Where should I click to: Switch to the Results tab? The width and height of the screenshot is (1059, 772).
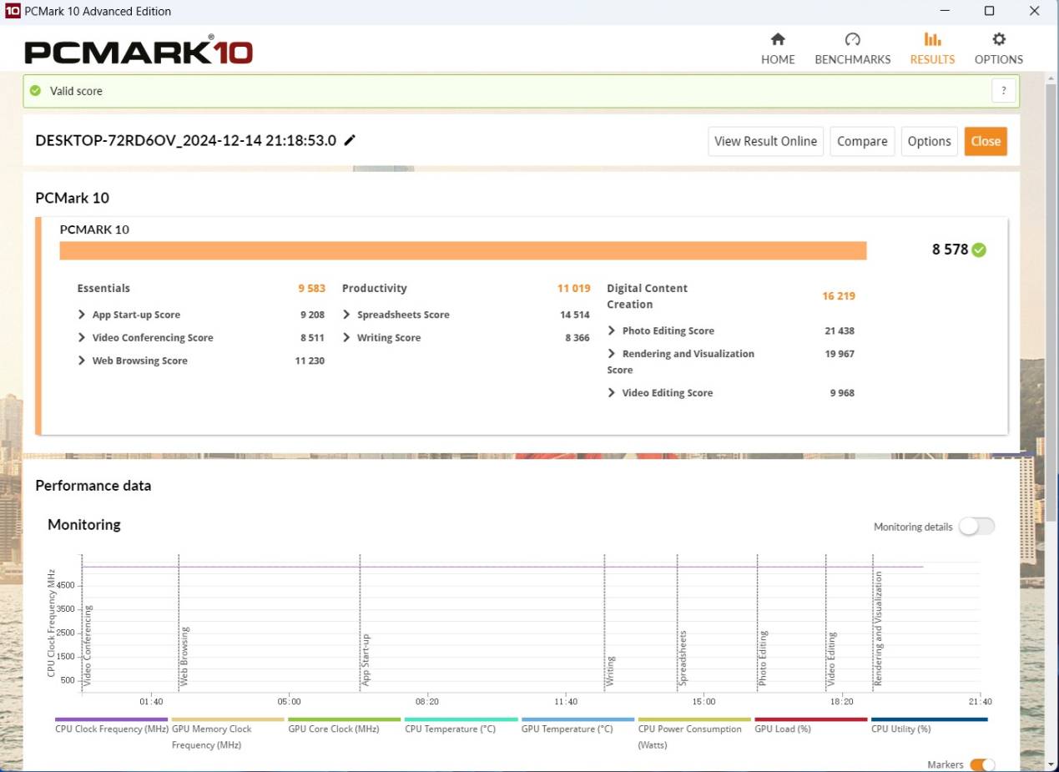pyautogui.click(x=932, y=49)
